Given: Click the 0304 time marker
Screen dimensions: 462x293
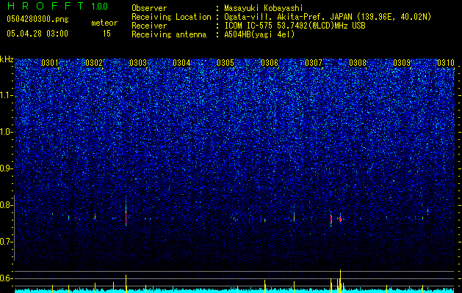Looking at the screenshot, I should point(182,63).
